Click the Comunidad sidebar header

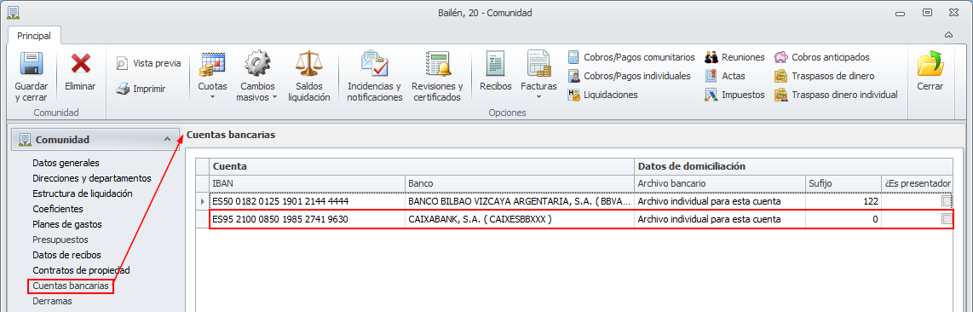point(95,140)
